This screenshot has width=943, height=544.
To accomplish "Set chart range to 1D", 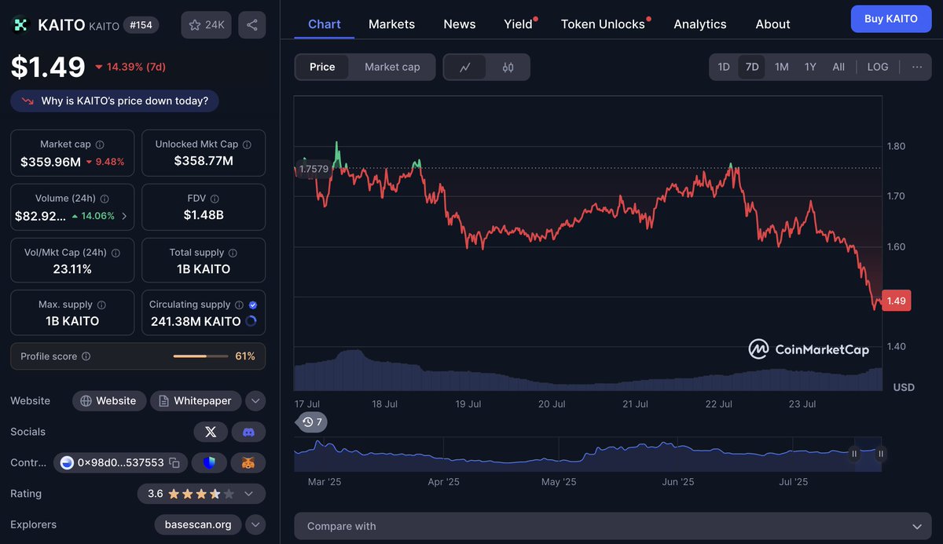I will [x=724, y=67].
